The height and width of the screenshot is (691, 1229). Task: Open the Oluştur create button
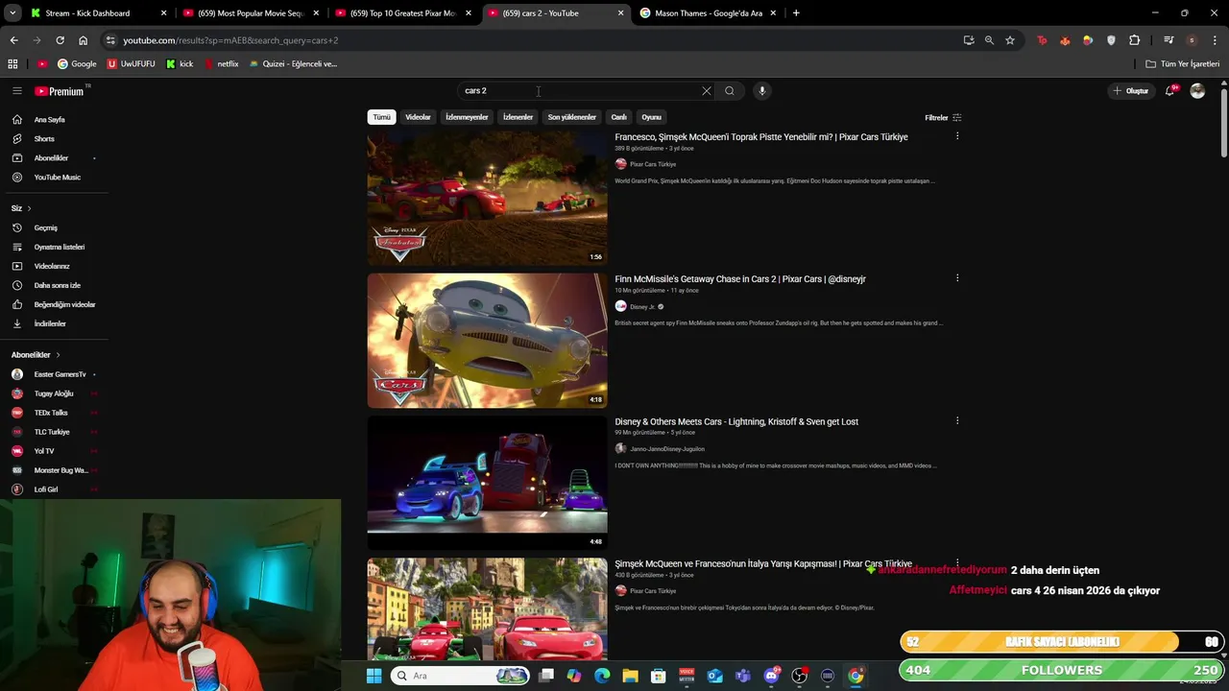point(1131,91)
